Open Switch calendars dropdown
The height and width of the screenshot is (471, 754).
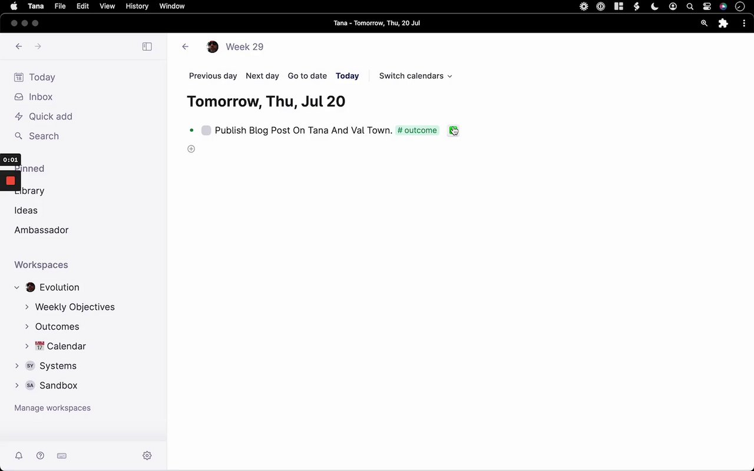[415, 76]
